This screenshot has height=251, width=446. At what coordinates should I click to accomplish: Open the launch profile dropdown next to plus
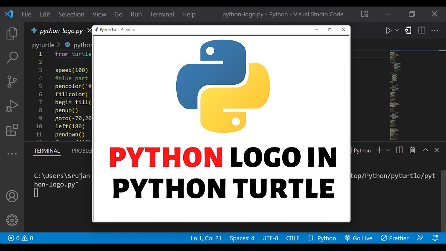point(388,150)
